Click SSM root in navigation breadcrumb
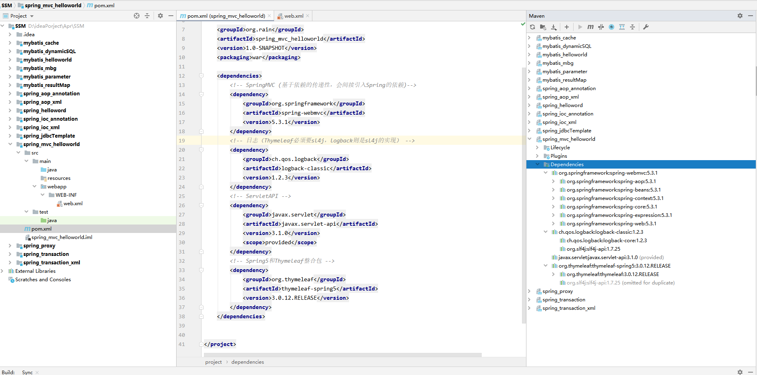This screenshot has width=757, height=375. point(7,5)
